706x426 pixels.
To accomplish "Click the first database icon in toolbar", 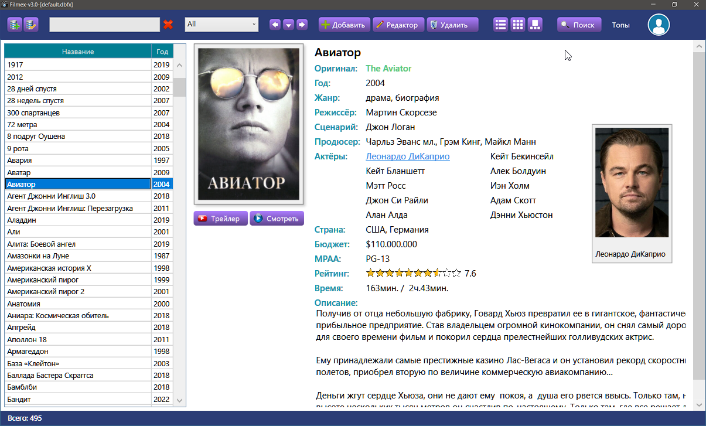I will pyautogui.click(x=15, y=25).
